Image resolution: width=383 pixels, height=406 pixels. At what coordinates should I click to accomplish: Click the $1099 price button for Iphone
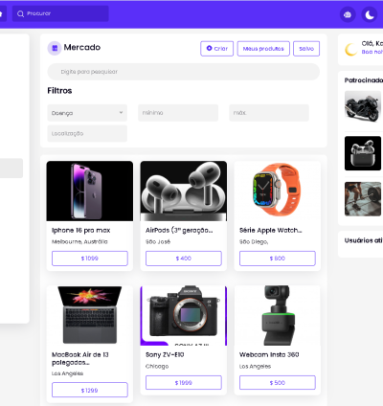[90, 259]
